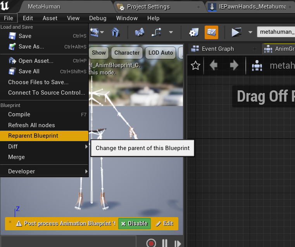Screen dimensions: 295x247
Task: Step forward one frame in preview
Action: (178, 244)
